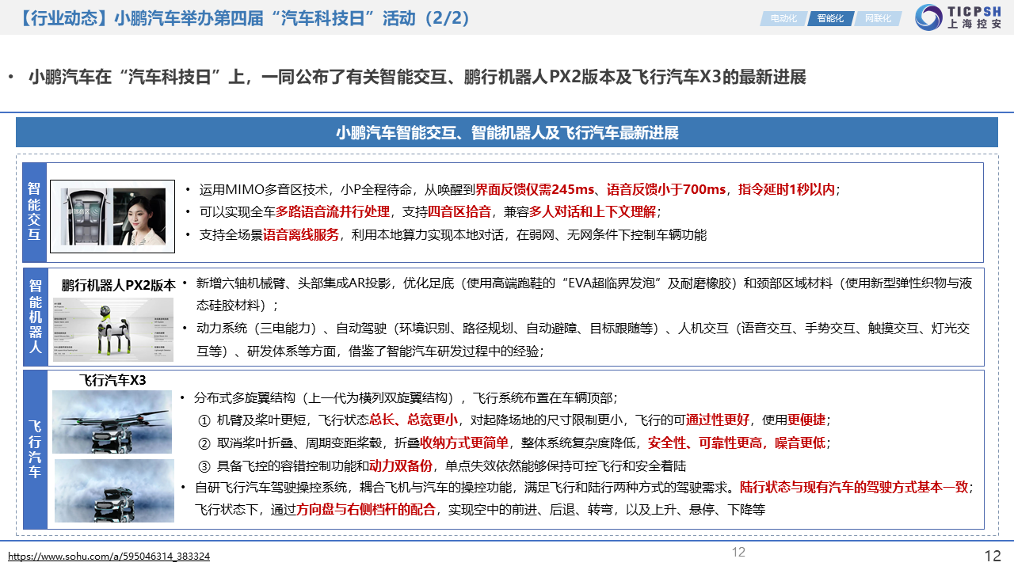Click the blue 小鹏汽车智能交互 header banner
This screenshot has width=1014, height=570.
click(507, 132)
